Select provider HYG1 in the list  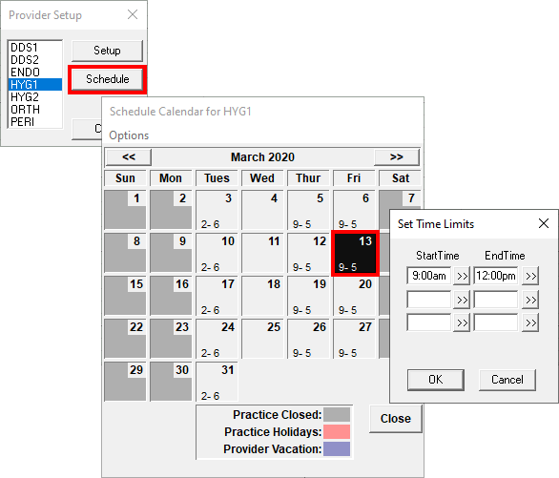(34, 85)
